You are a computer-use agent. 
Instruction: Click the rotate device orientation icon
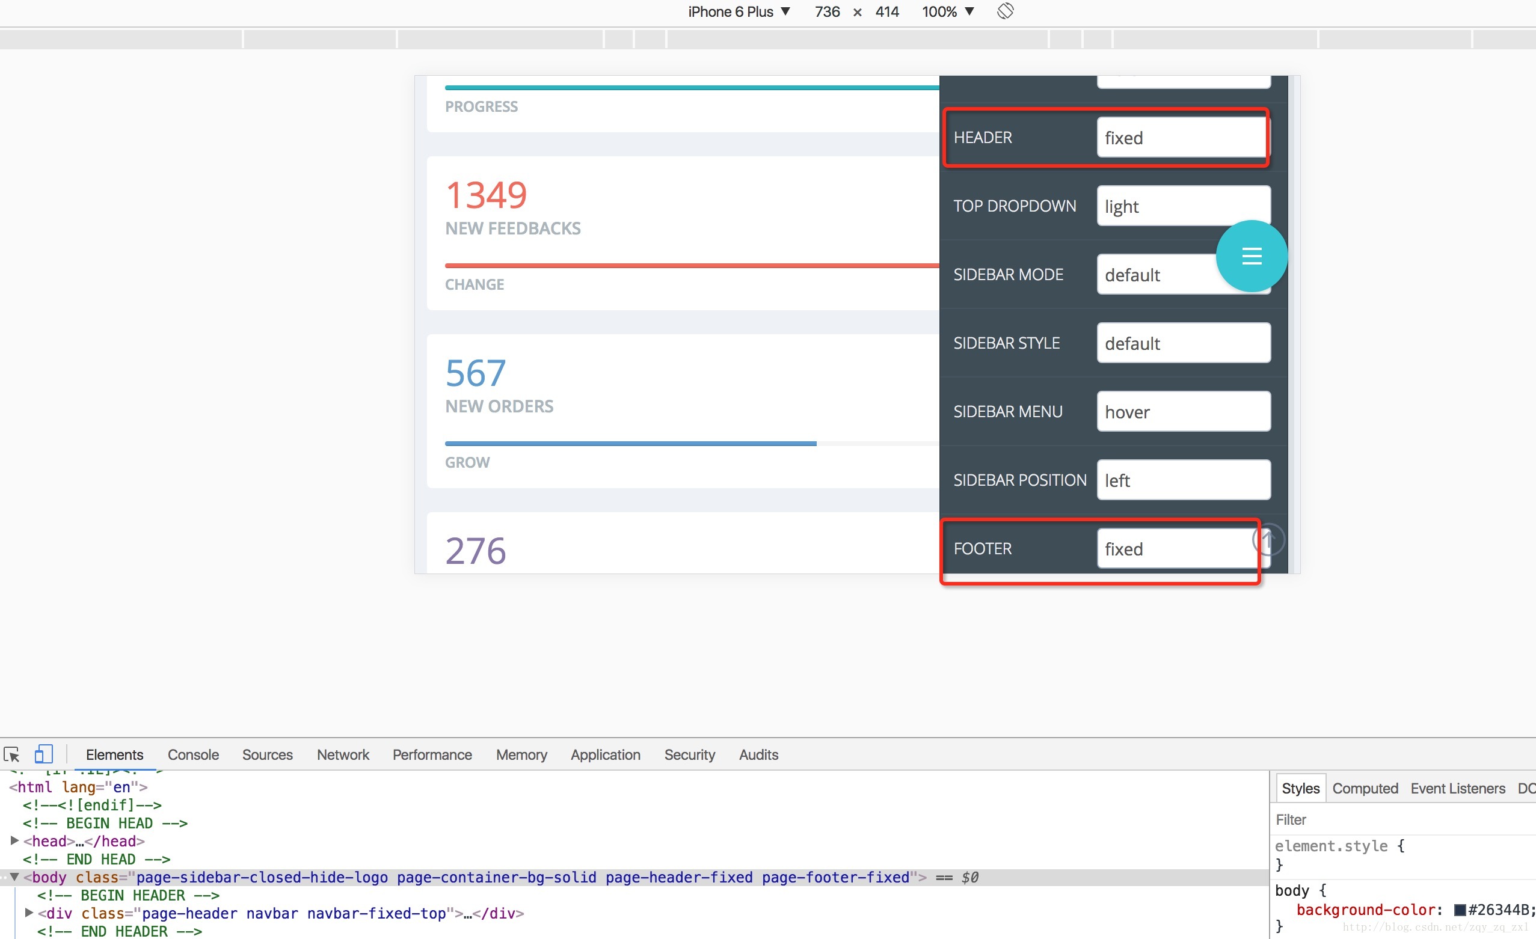pos(1005,11)
